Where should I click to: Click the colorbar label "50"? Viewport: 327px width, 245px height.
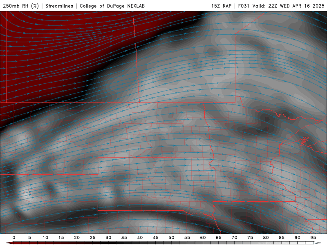tap(171, 238)
